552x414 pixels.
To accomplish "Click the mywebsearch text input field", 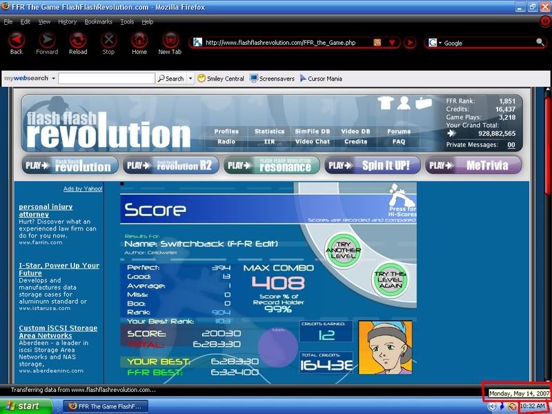I will click(106, 79).
